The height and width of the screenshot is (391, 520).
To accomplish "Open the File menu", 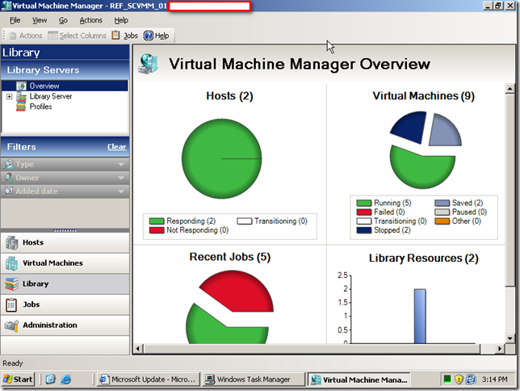I will pos(15,20).
